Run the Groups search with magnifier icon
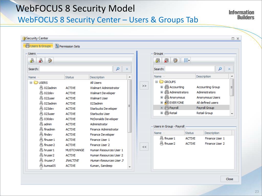This screenshot has height=196, width=262. coord(220,69)
